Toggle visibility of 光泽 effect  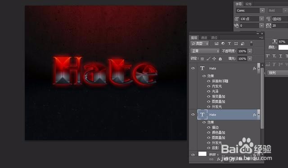[x=209, y=91]
